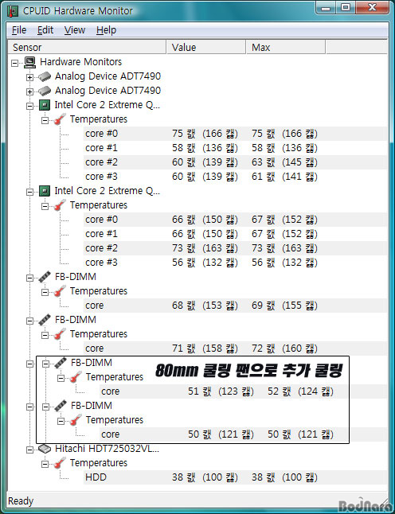This screenshot has height=514, width=395.
Task: Click the Hitachi hard drive icon
Action: tap(45, 449)
